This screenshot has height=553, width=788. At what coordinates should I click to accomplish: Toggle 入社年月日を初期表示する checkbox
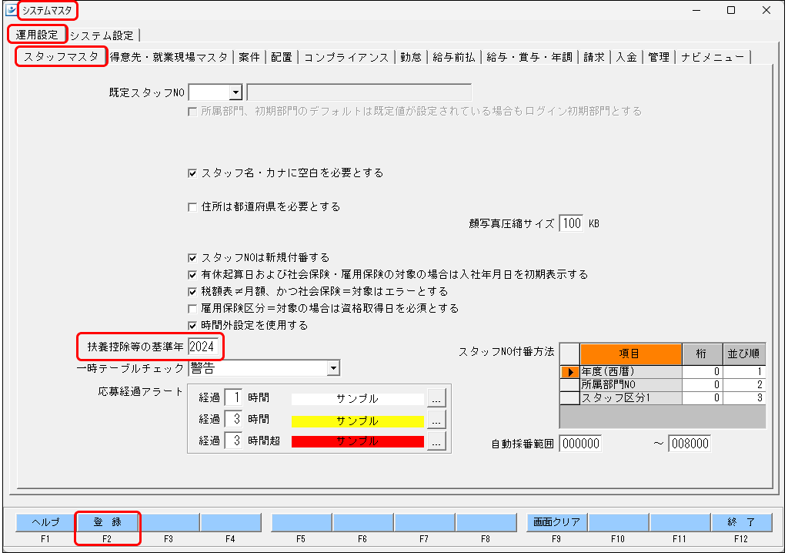tap(192, 275)
